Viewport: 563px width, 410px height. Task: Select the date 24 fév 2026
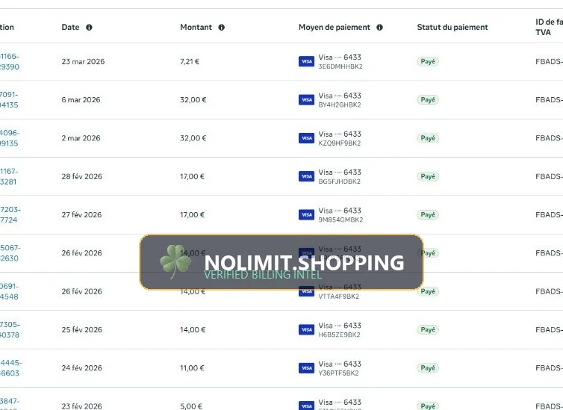pos(82,368)
